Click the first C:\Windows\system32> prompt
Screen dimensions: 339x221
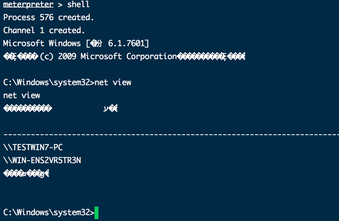(x=49, y=83)
